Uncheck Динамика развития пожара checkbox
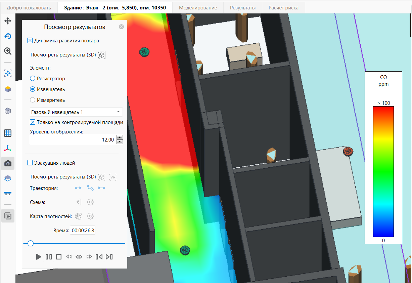 click(30, 41)
